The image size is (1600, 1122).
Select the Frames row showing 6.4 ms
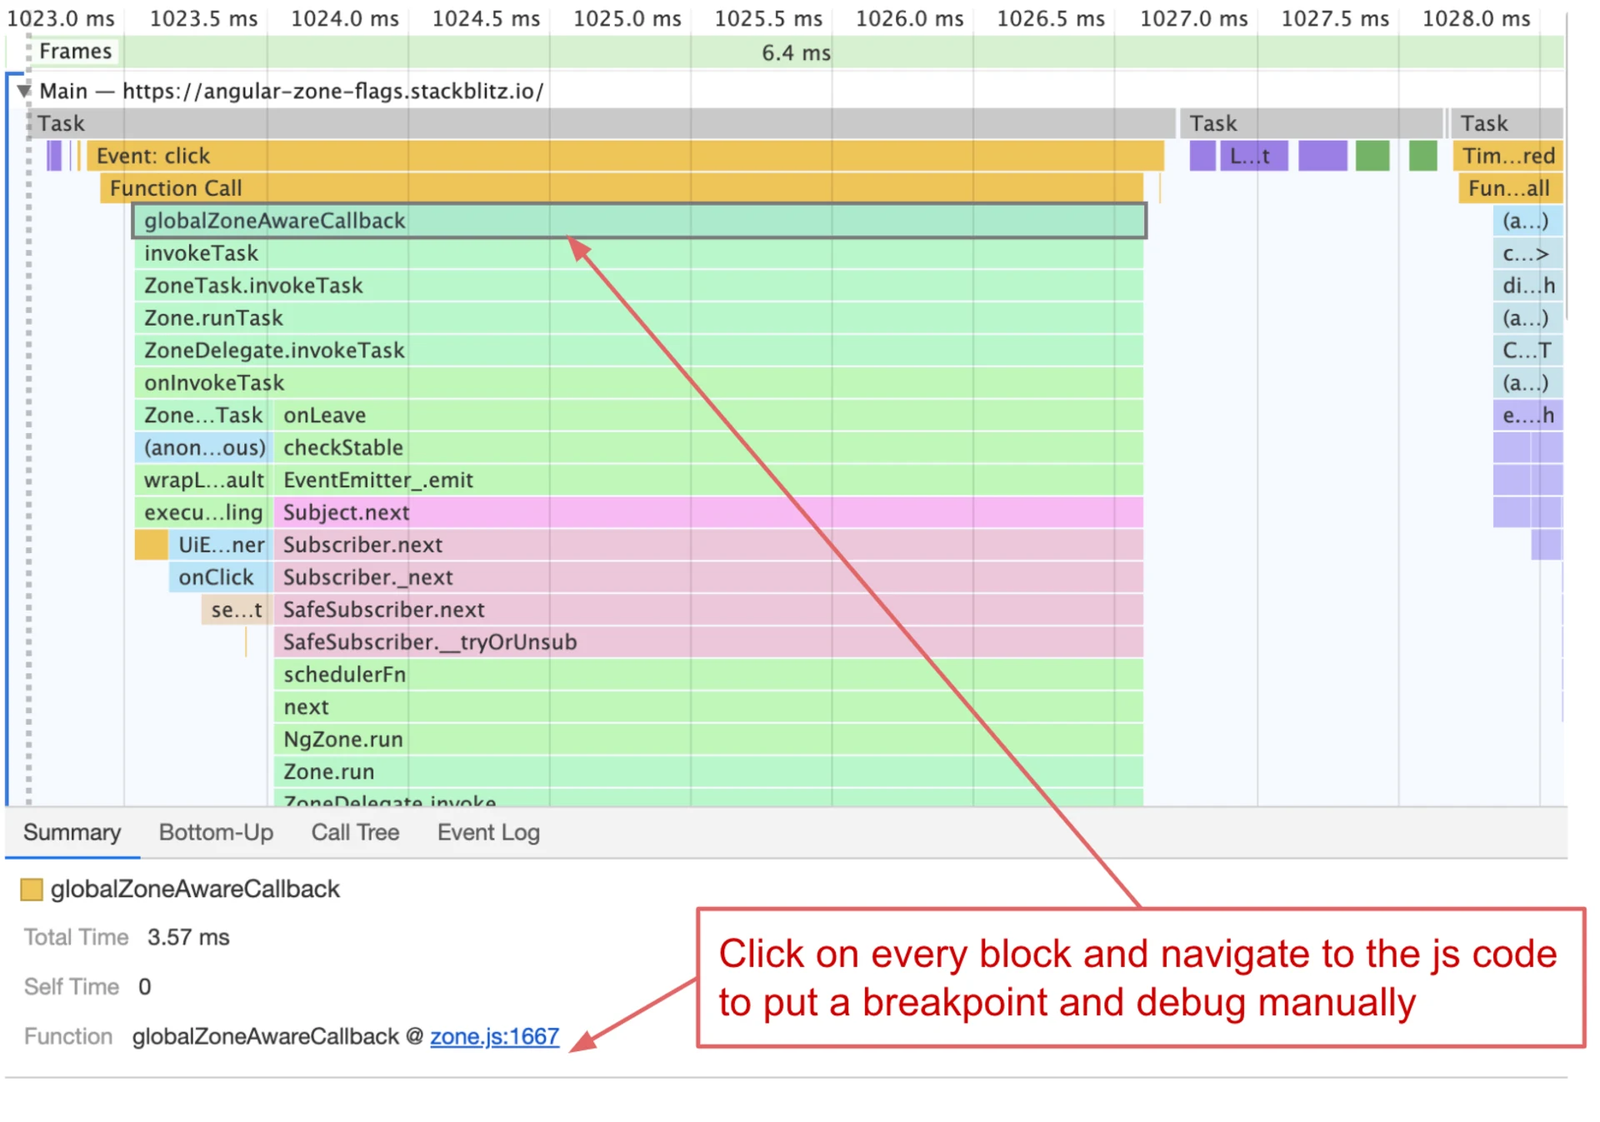coord(794,52)
